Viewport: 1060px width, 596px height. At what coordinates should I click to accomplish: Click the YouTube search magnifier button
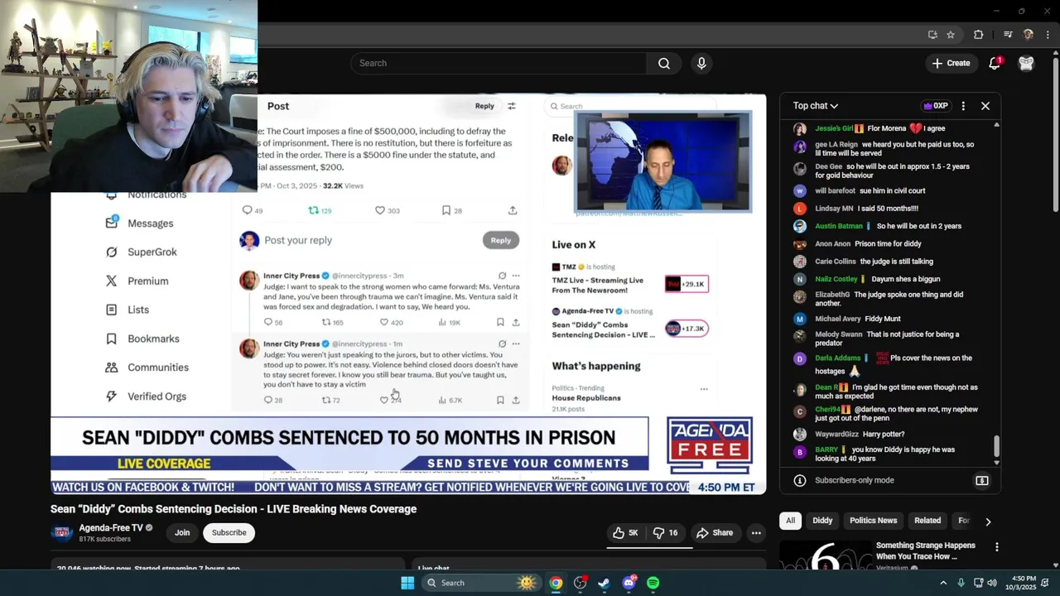(x=664, y=63)
